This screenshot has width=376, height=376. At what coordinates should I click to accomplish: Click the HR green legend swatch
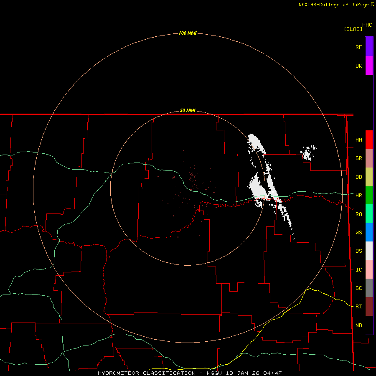click(x=369, y=196)
